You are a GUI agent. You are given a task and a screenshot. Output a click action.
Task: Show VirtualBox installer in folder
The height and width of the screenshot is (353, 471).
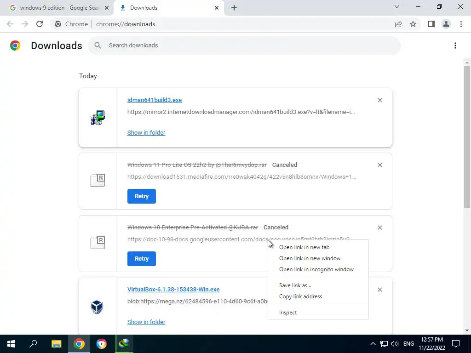(x=146, y=322)
